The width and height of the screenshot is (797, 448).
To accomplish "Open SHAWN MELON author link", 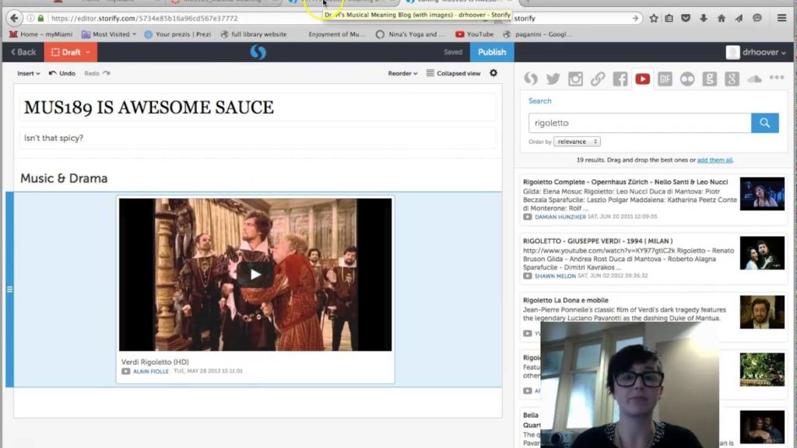I will (555, 276).
